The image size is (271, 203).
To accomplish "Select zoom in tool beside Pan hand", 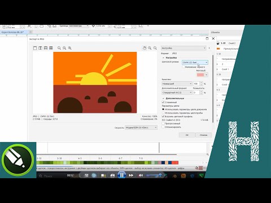I will 150,48.
